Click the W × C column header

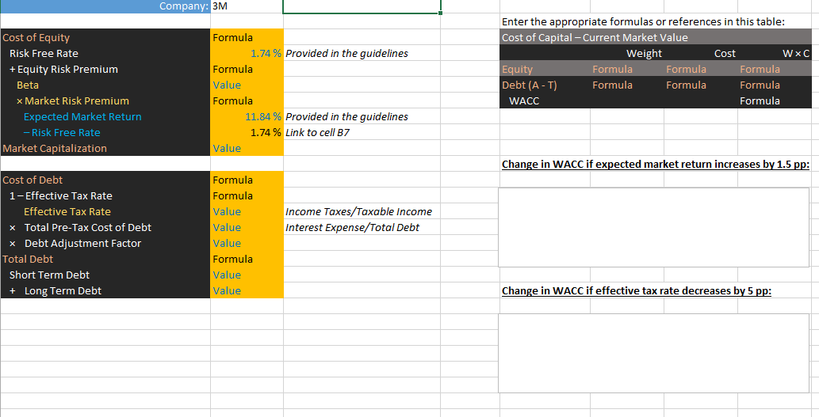[x=796, y=53]
